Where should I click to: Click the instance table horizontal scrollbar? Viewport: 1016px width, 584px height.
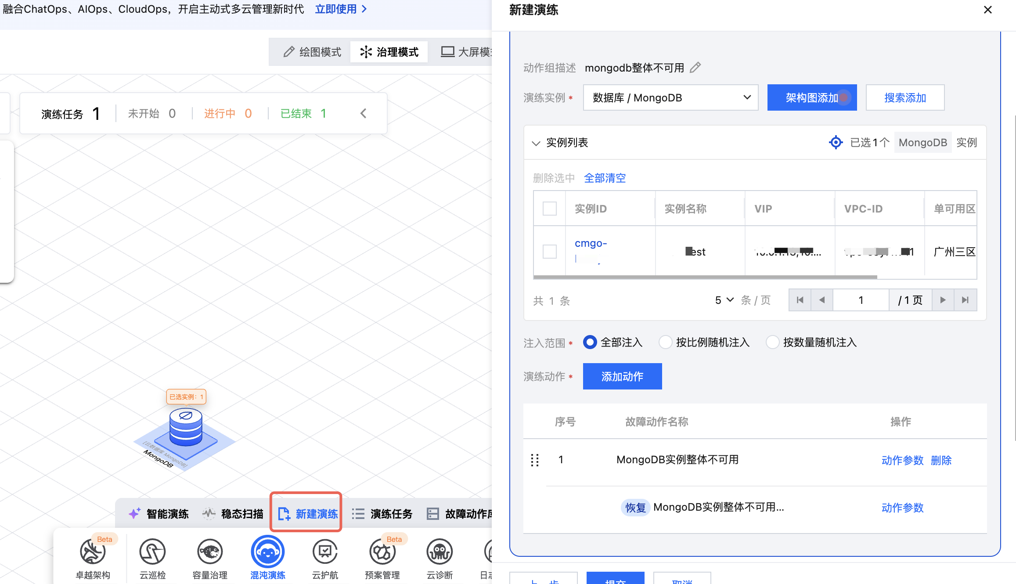705,277
